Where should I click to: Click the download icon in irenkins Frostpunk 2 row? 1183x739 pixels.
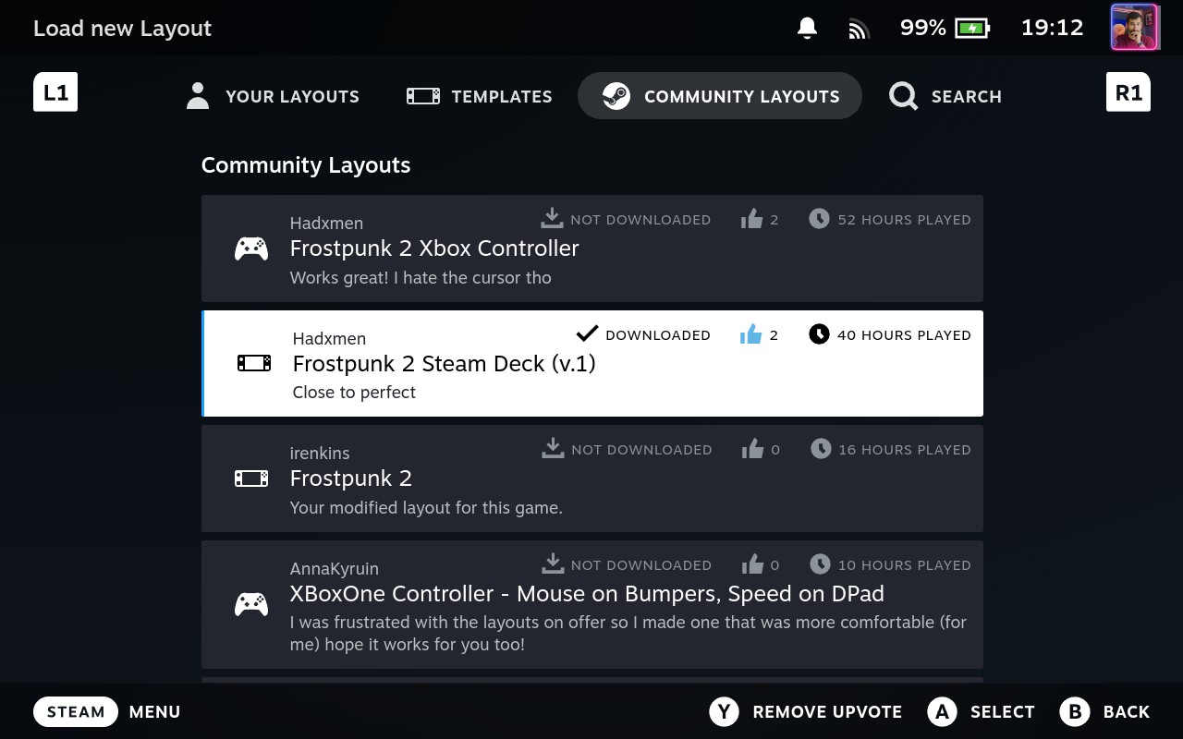[553, 449]
